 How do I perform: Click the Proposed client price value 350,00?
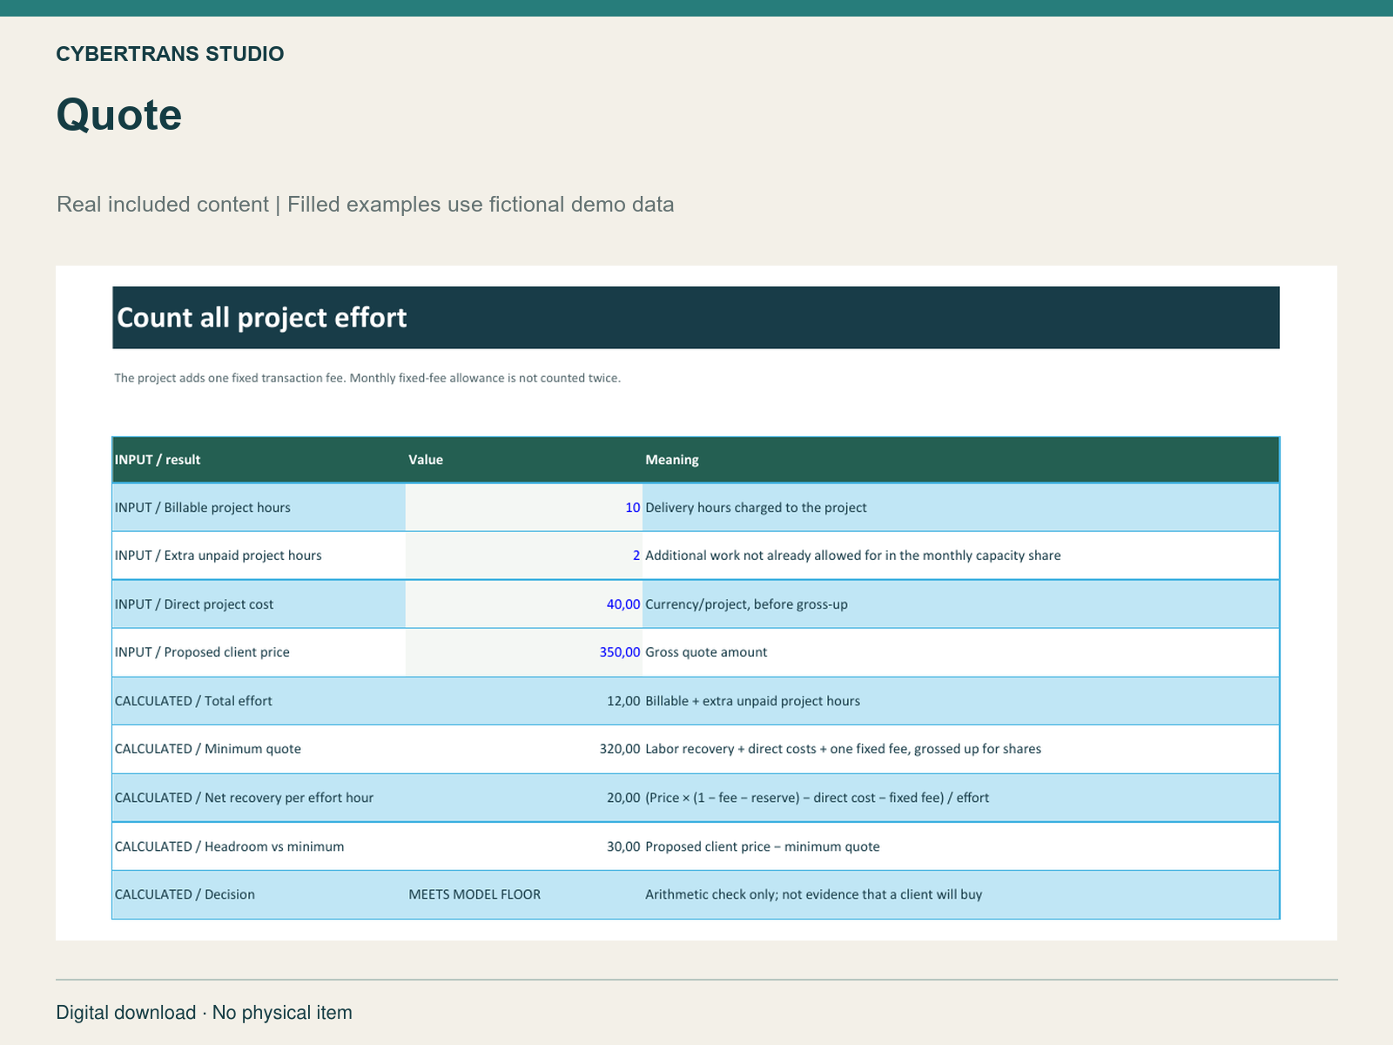pos(620,652)
